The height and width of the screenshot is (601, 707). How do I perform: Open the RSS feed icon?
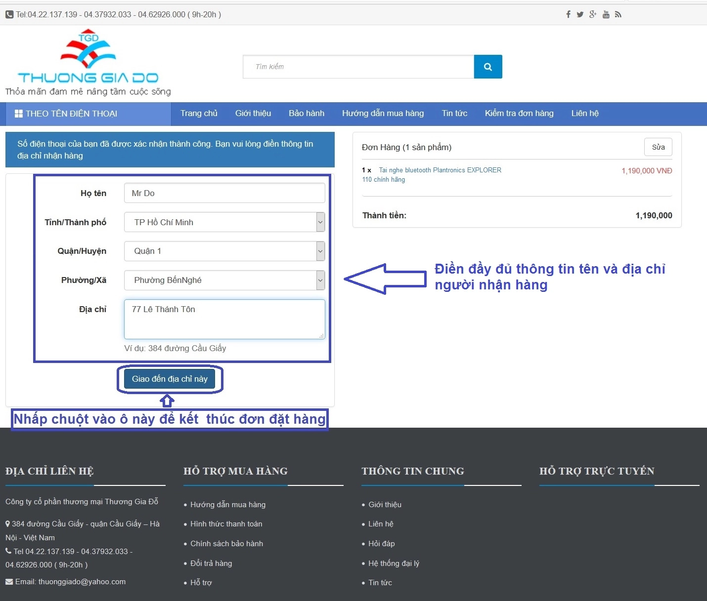[x=618, y=15]
